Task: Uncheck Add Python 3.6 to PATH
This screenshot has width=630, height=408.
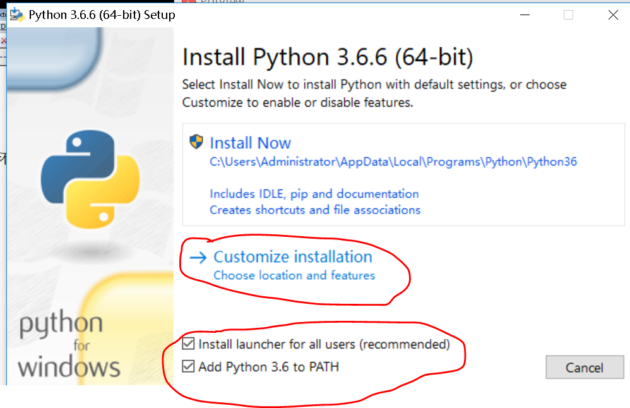Action: 188,366
